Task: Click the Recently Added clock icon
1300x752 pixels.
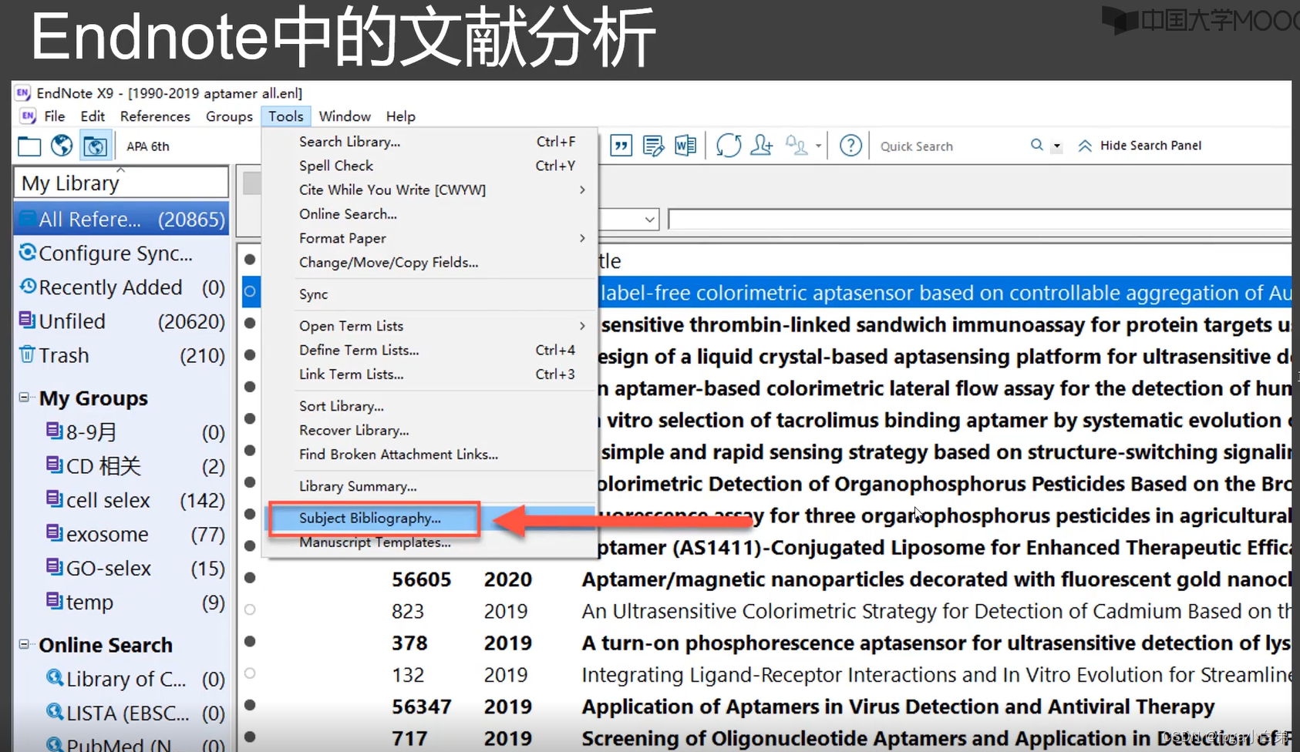Action: click(x=29, y=286)
